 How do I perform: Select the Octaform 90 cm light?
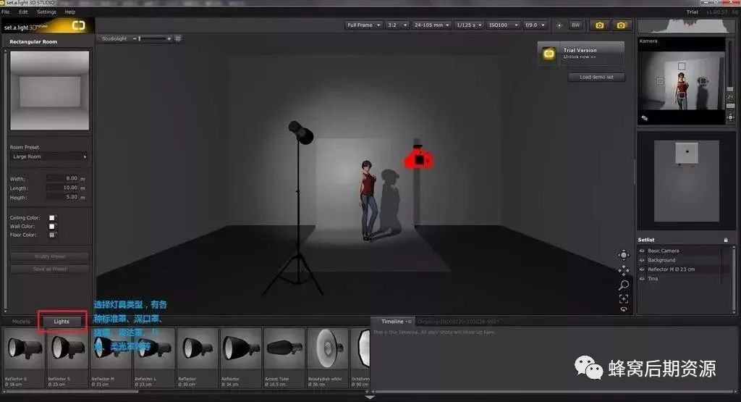point(360,358)
